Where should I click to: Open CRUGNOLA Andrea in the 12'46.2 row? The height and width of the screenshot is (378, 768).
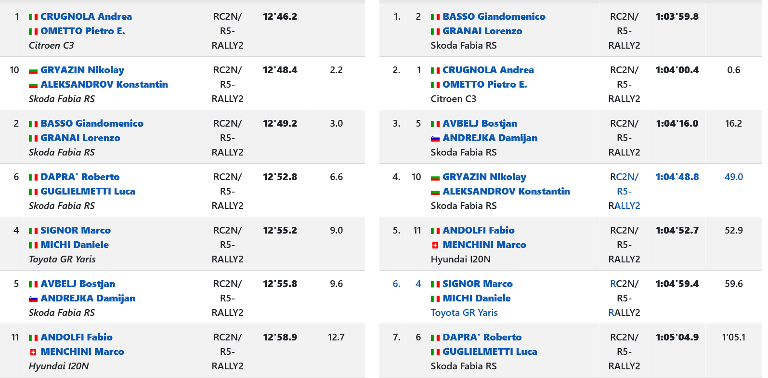pos(86,16)
